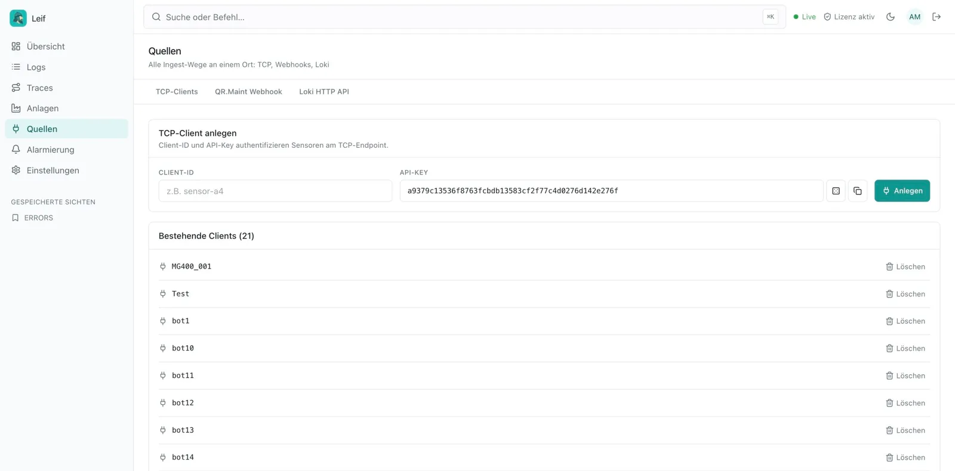
Task: Open the Logs page
Action: [x=66, y=67]
